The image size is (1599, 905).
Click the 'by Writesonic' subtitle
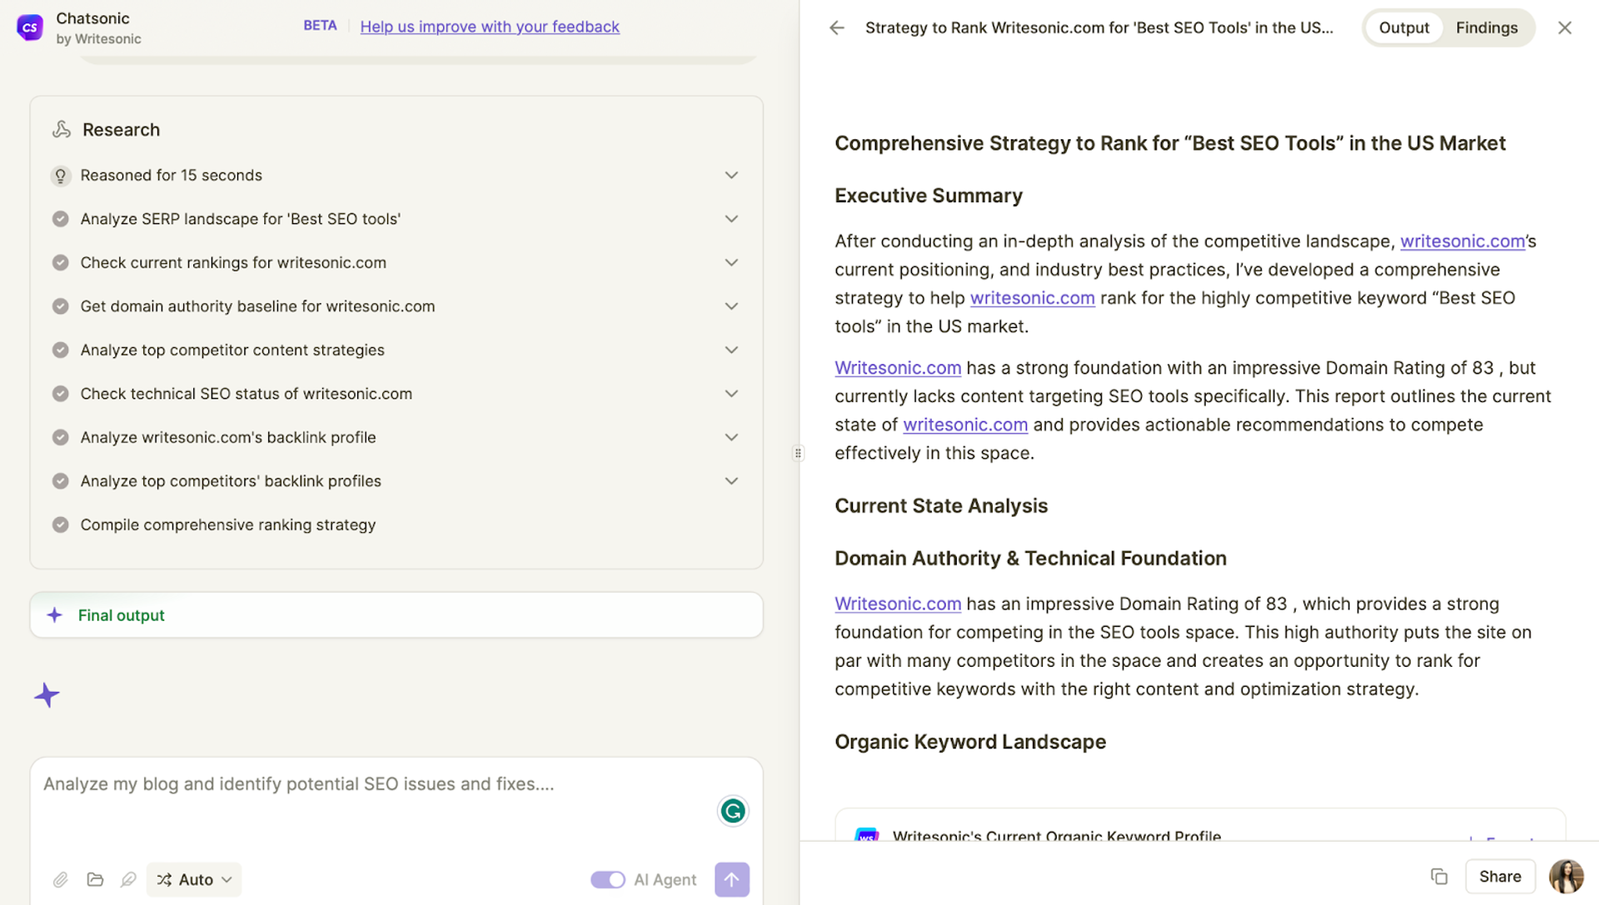[x=98, y=39]
